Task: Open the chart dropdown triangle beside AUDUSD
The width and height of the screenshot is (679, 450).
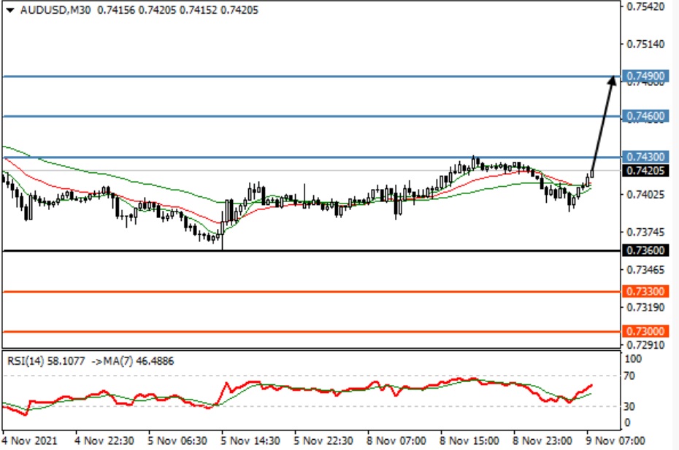Action: 10,10
